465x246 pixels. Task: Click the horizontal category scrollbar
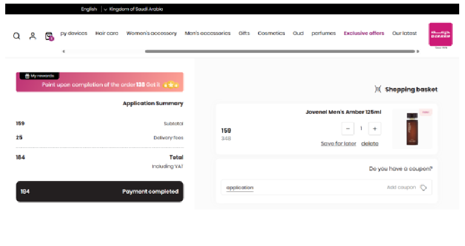pyautogui.click(x=280, y=52)
